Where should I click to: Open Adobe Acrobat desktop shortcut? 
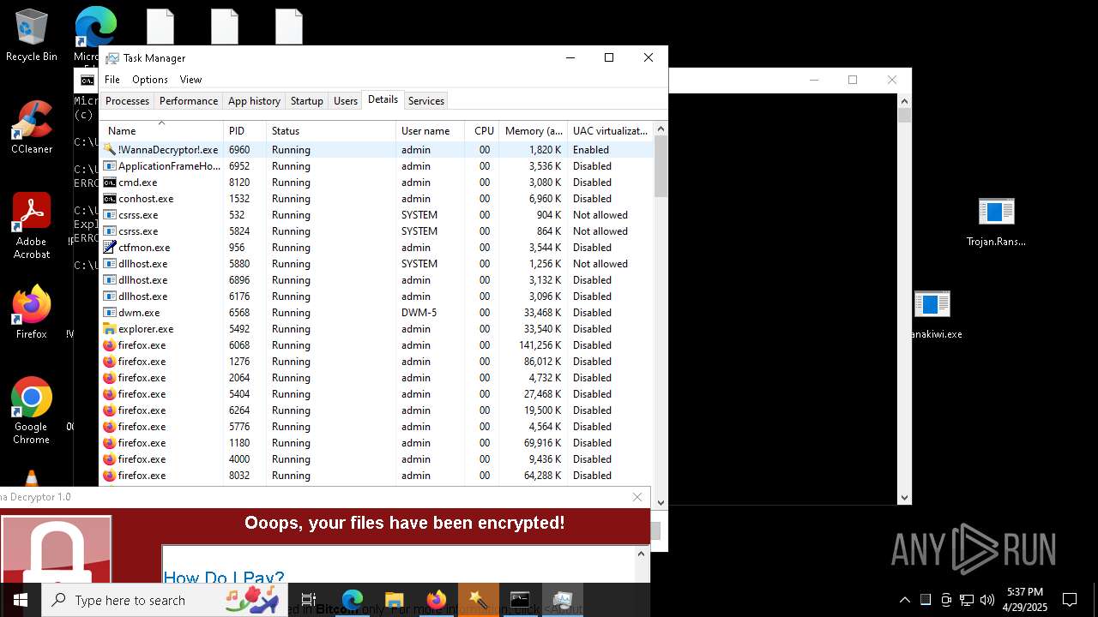click(32, 225)
